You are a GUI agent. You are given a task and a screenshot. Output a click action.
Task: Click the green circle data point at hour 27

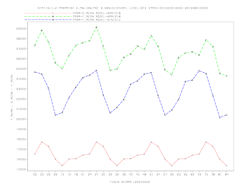click(96, 27)
